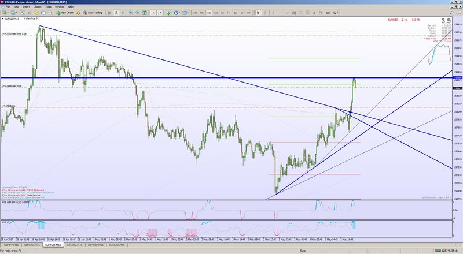The image size is (463, 254).
Task: Expand the new chart dropdown arrow
Action: (x=8, y=13)
